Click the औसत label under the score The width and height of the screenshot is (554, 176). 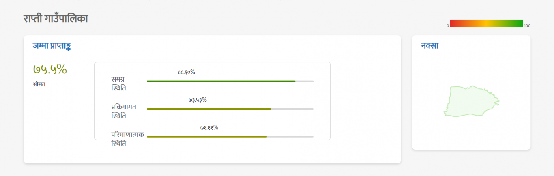[39, 85]
